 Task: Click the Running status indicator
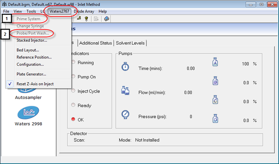[x=73, y=62]
